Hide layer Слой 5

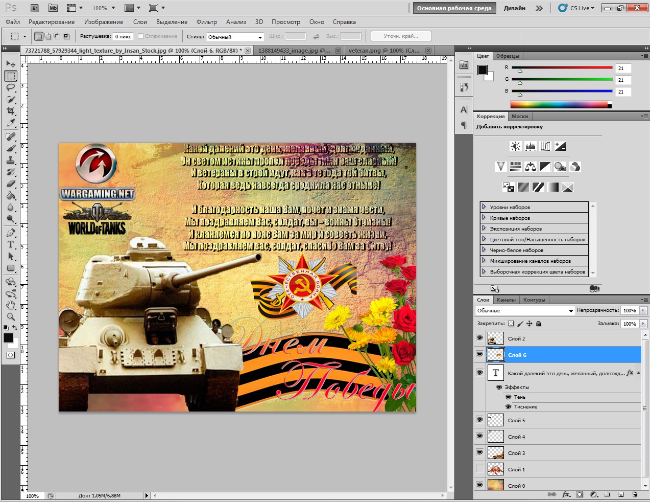click(x=479, y=420)
